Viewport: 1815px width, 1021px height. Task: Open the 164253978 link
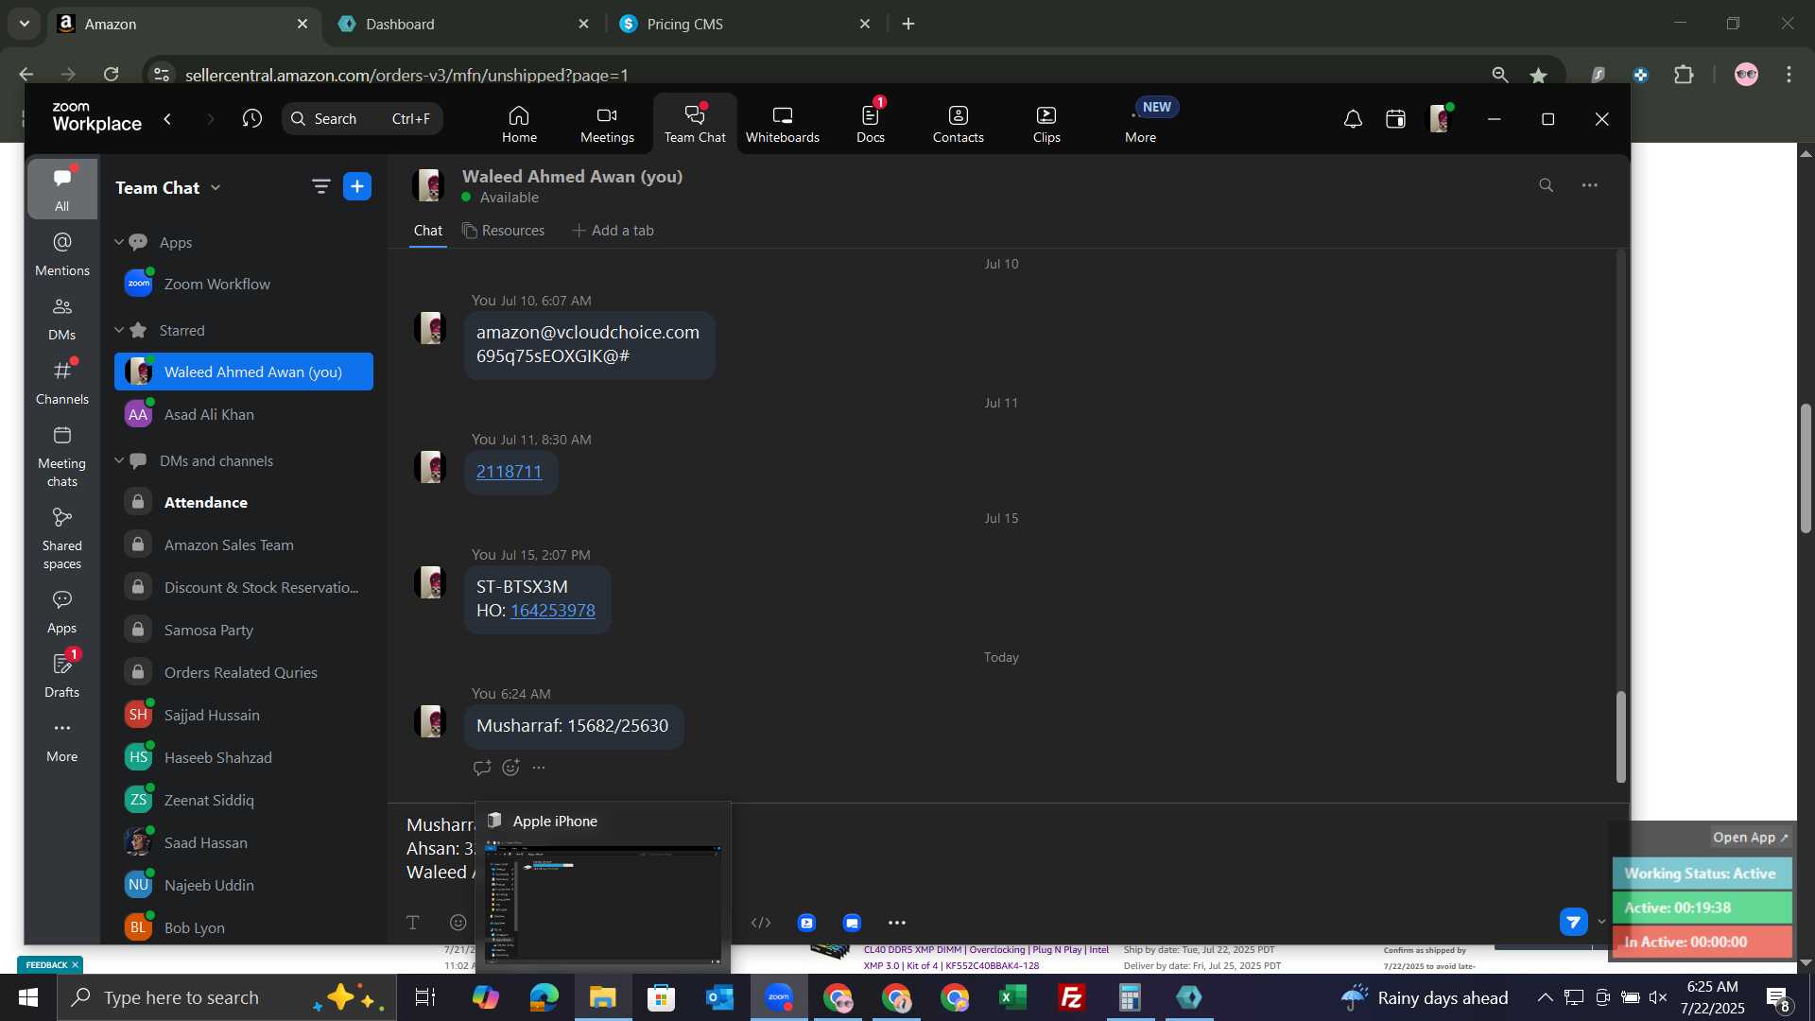[553, 611]
